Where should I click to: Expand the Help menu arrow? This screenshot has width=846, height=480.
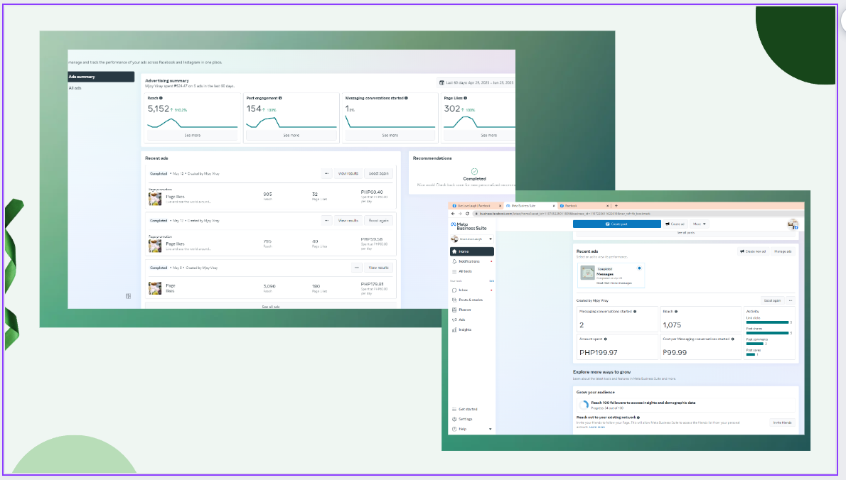coord(490,430)
